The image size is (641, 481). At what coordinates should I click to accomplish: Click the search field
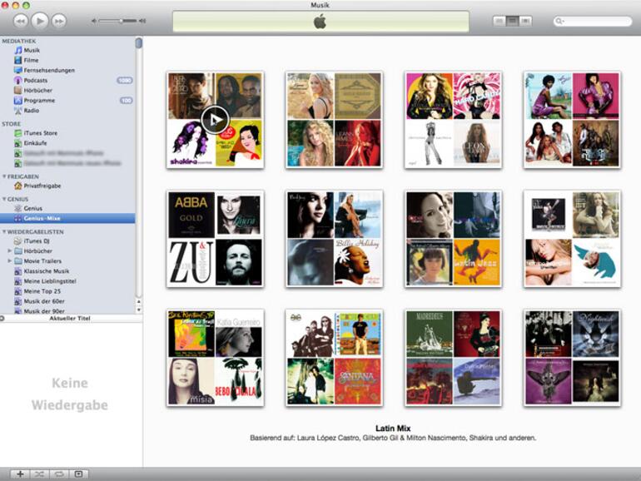[x=596, y=22]
